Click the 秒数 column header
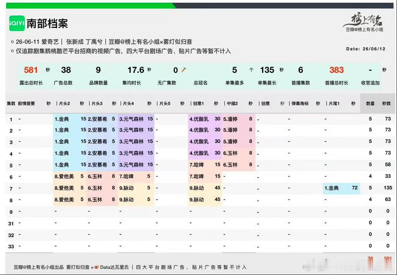 (x=387, y=103)
